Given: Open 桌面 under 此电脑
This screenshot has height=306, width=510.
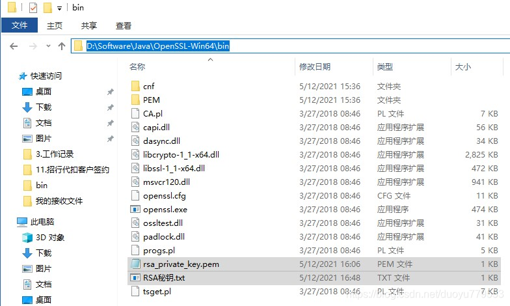Looking at the screenshot, I should pyautogui.click(x=36, y=299).
